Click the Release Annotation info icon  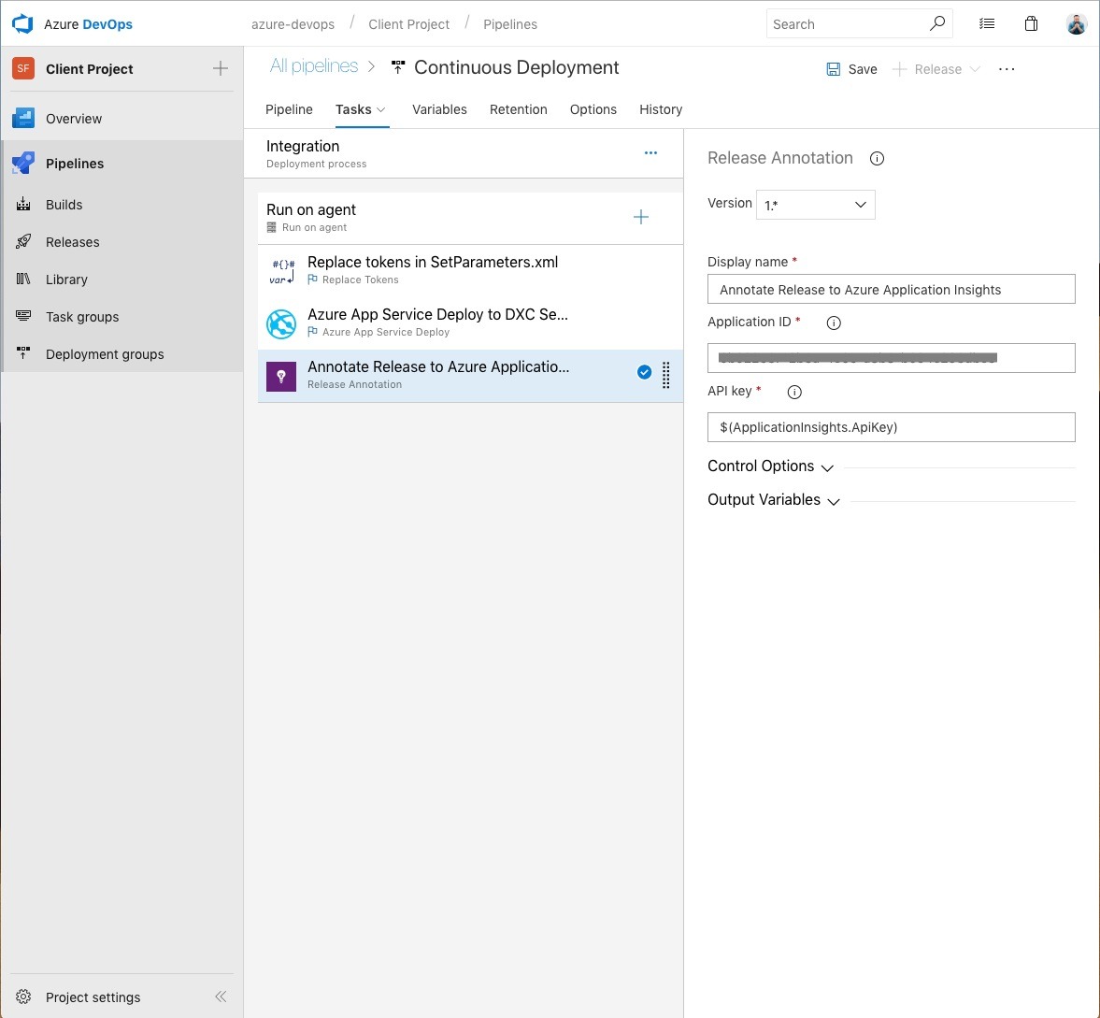(877, 159)
